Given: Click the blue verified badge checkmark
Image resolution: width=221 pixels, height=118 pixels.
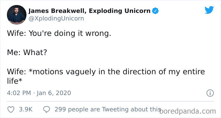Looking at the screenshot, I should pyautogui.click(x=155, y=11).
